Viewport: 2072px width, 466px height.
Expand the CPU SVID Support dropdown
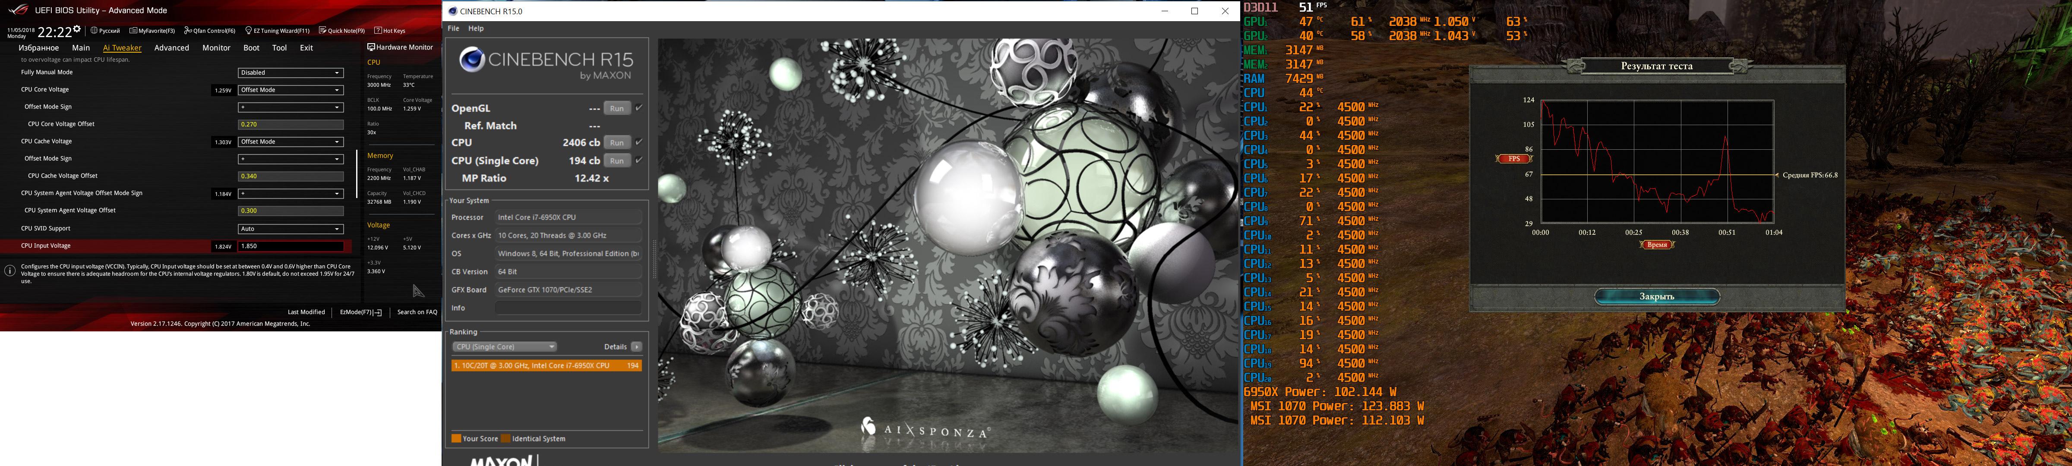(291, 229)
